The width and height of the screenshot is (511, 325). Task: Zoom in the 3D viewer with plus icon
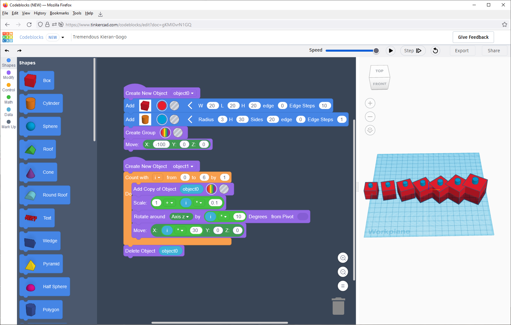click(370, 103)
